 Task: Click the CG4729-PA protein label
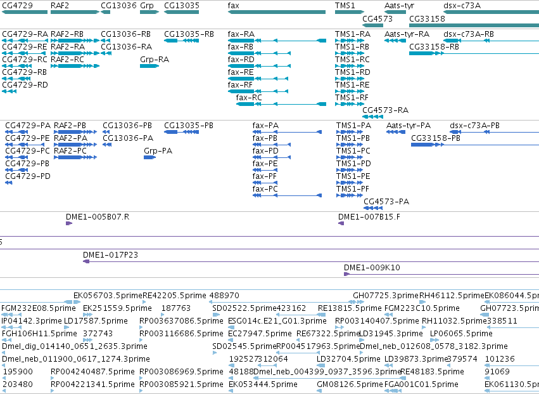coord(28,126)
